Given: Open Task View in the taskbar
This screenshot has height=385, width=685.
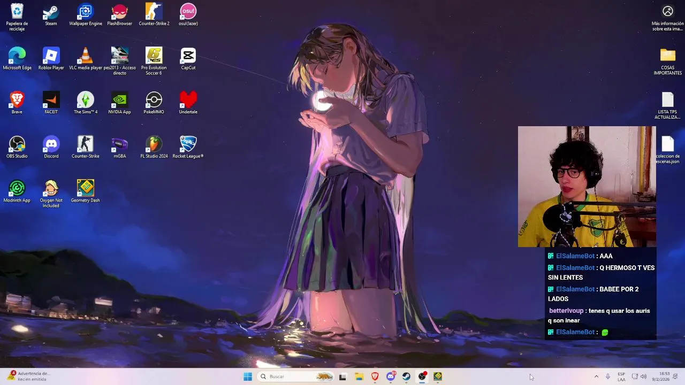Looking at the screenshot, I should (342, 376).
